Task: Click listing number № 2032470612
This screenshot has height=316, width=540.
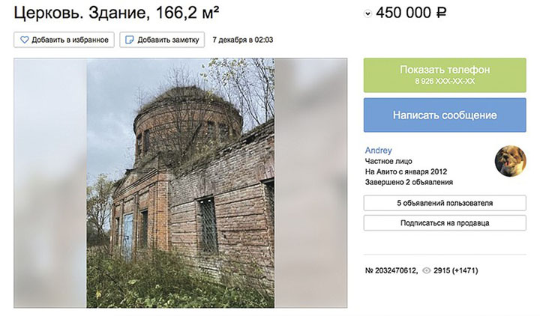Action: 391,270
